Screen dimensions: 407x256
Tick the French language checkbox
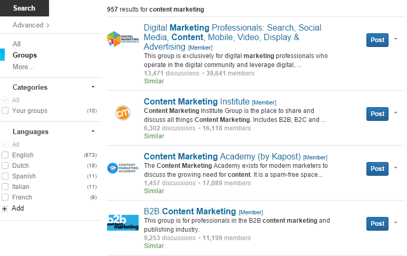pyautogui.click(x=5, y=197)
